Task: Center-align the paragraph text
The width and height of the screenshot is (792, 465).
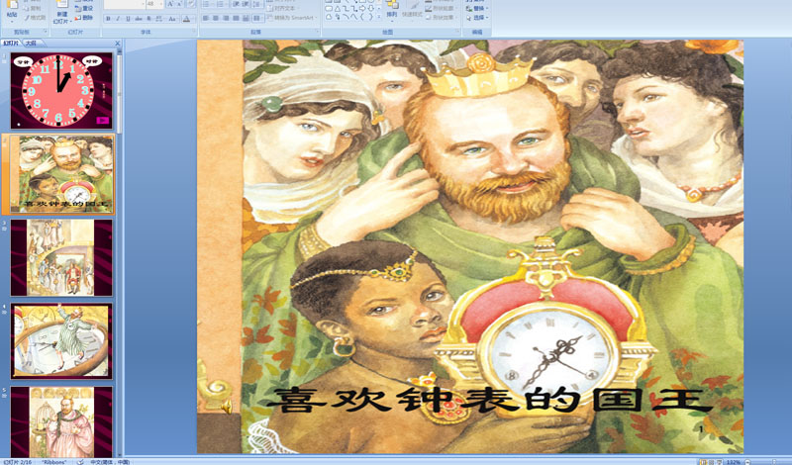Action: coord(216,18)
